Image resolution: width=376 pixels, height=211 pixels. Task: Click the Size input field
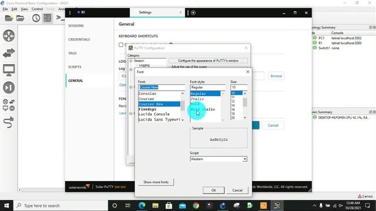[x=239, y=87]
